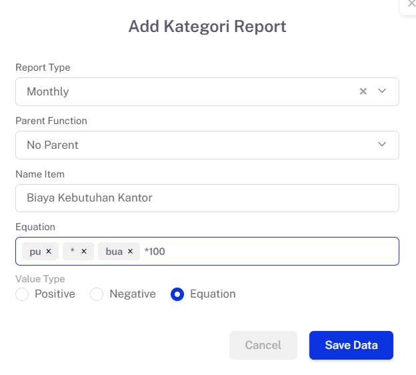Screen dimensions: 416x375
Task: Click the Cancel button
Action: coord(263,345)
